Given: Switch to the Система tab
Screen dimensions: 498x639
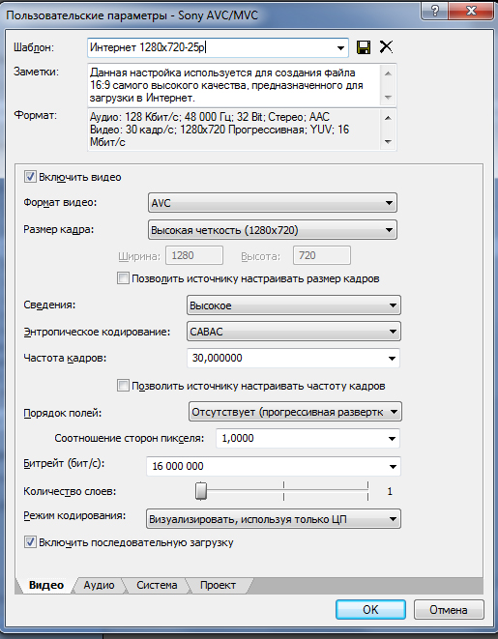Looking at the screenshot, I should click(x=157, y=585).
